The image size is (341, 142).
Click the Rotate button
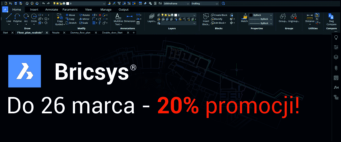pyautogui.click(x=85, y=15)
